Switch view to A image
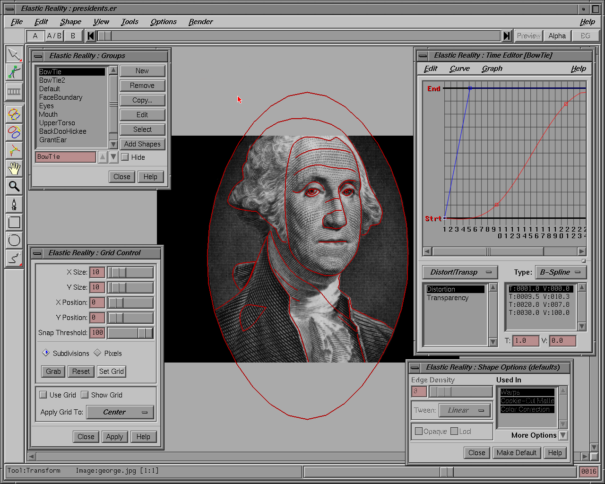This screenshot has height=484, width=605. pos(35,36)
